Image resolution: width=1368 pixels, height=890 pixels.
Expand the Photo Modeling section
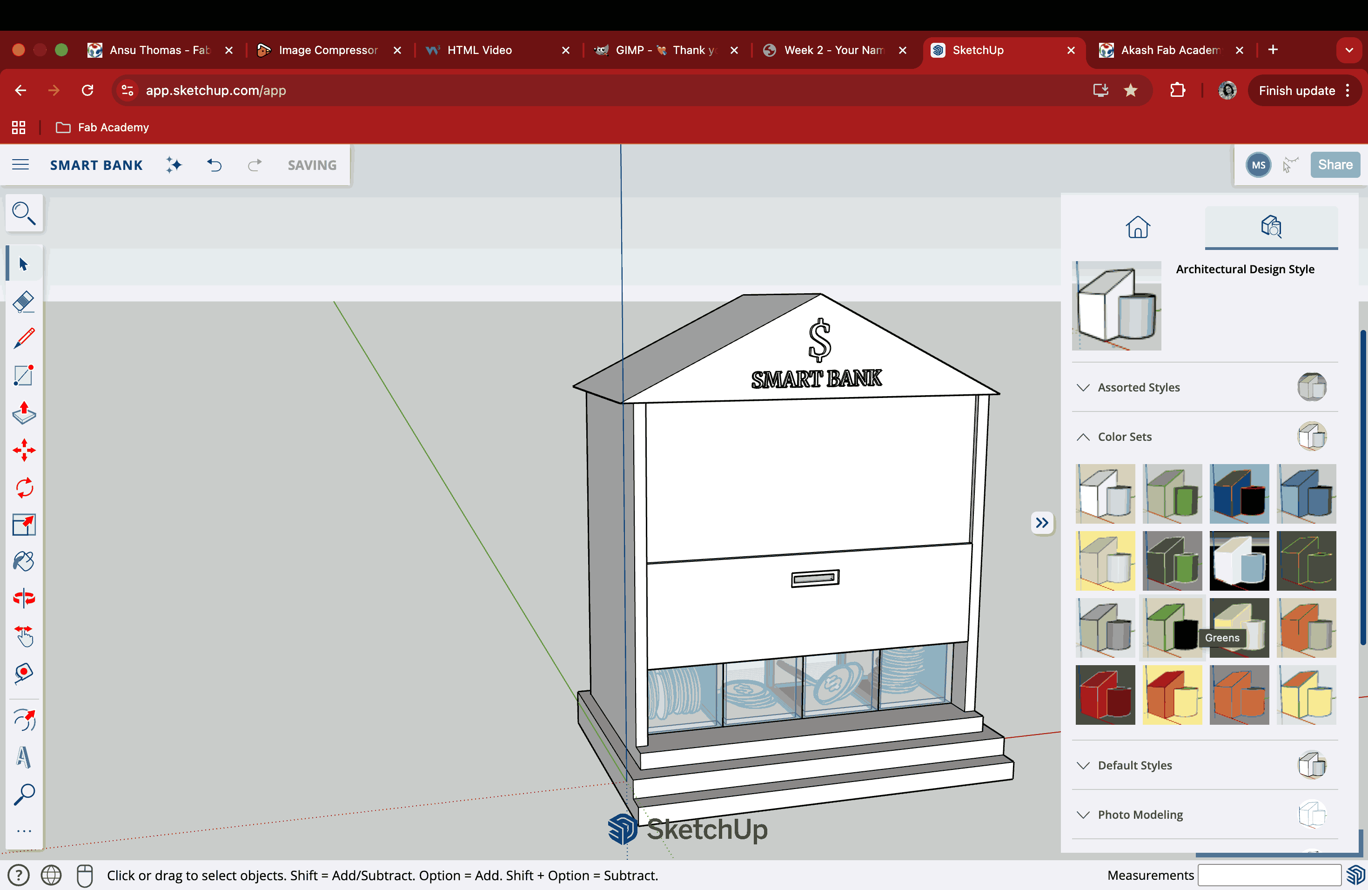coord(1140,815)
